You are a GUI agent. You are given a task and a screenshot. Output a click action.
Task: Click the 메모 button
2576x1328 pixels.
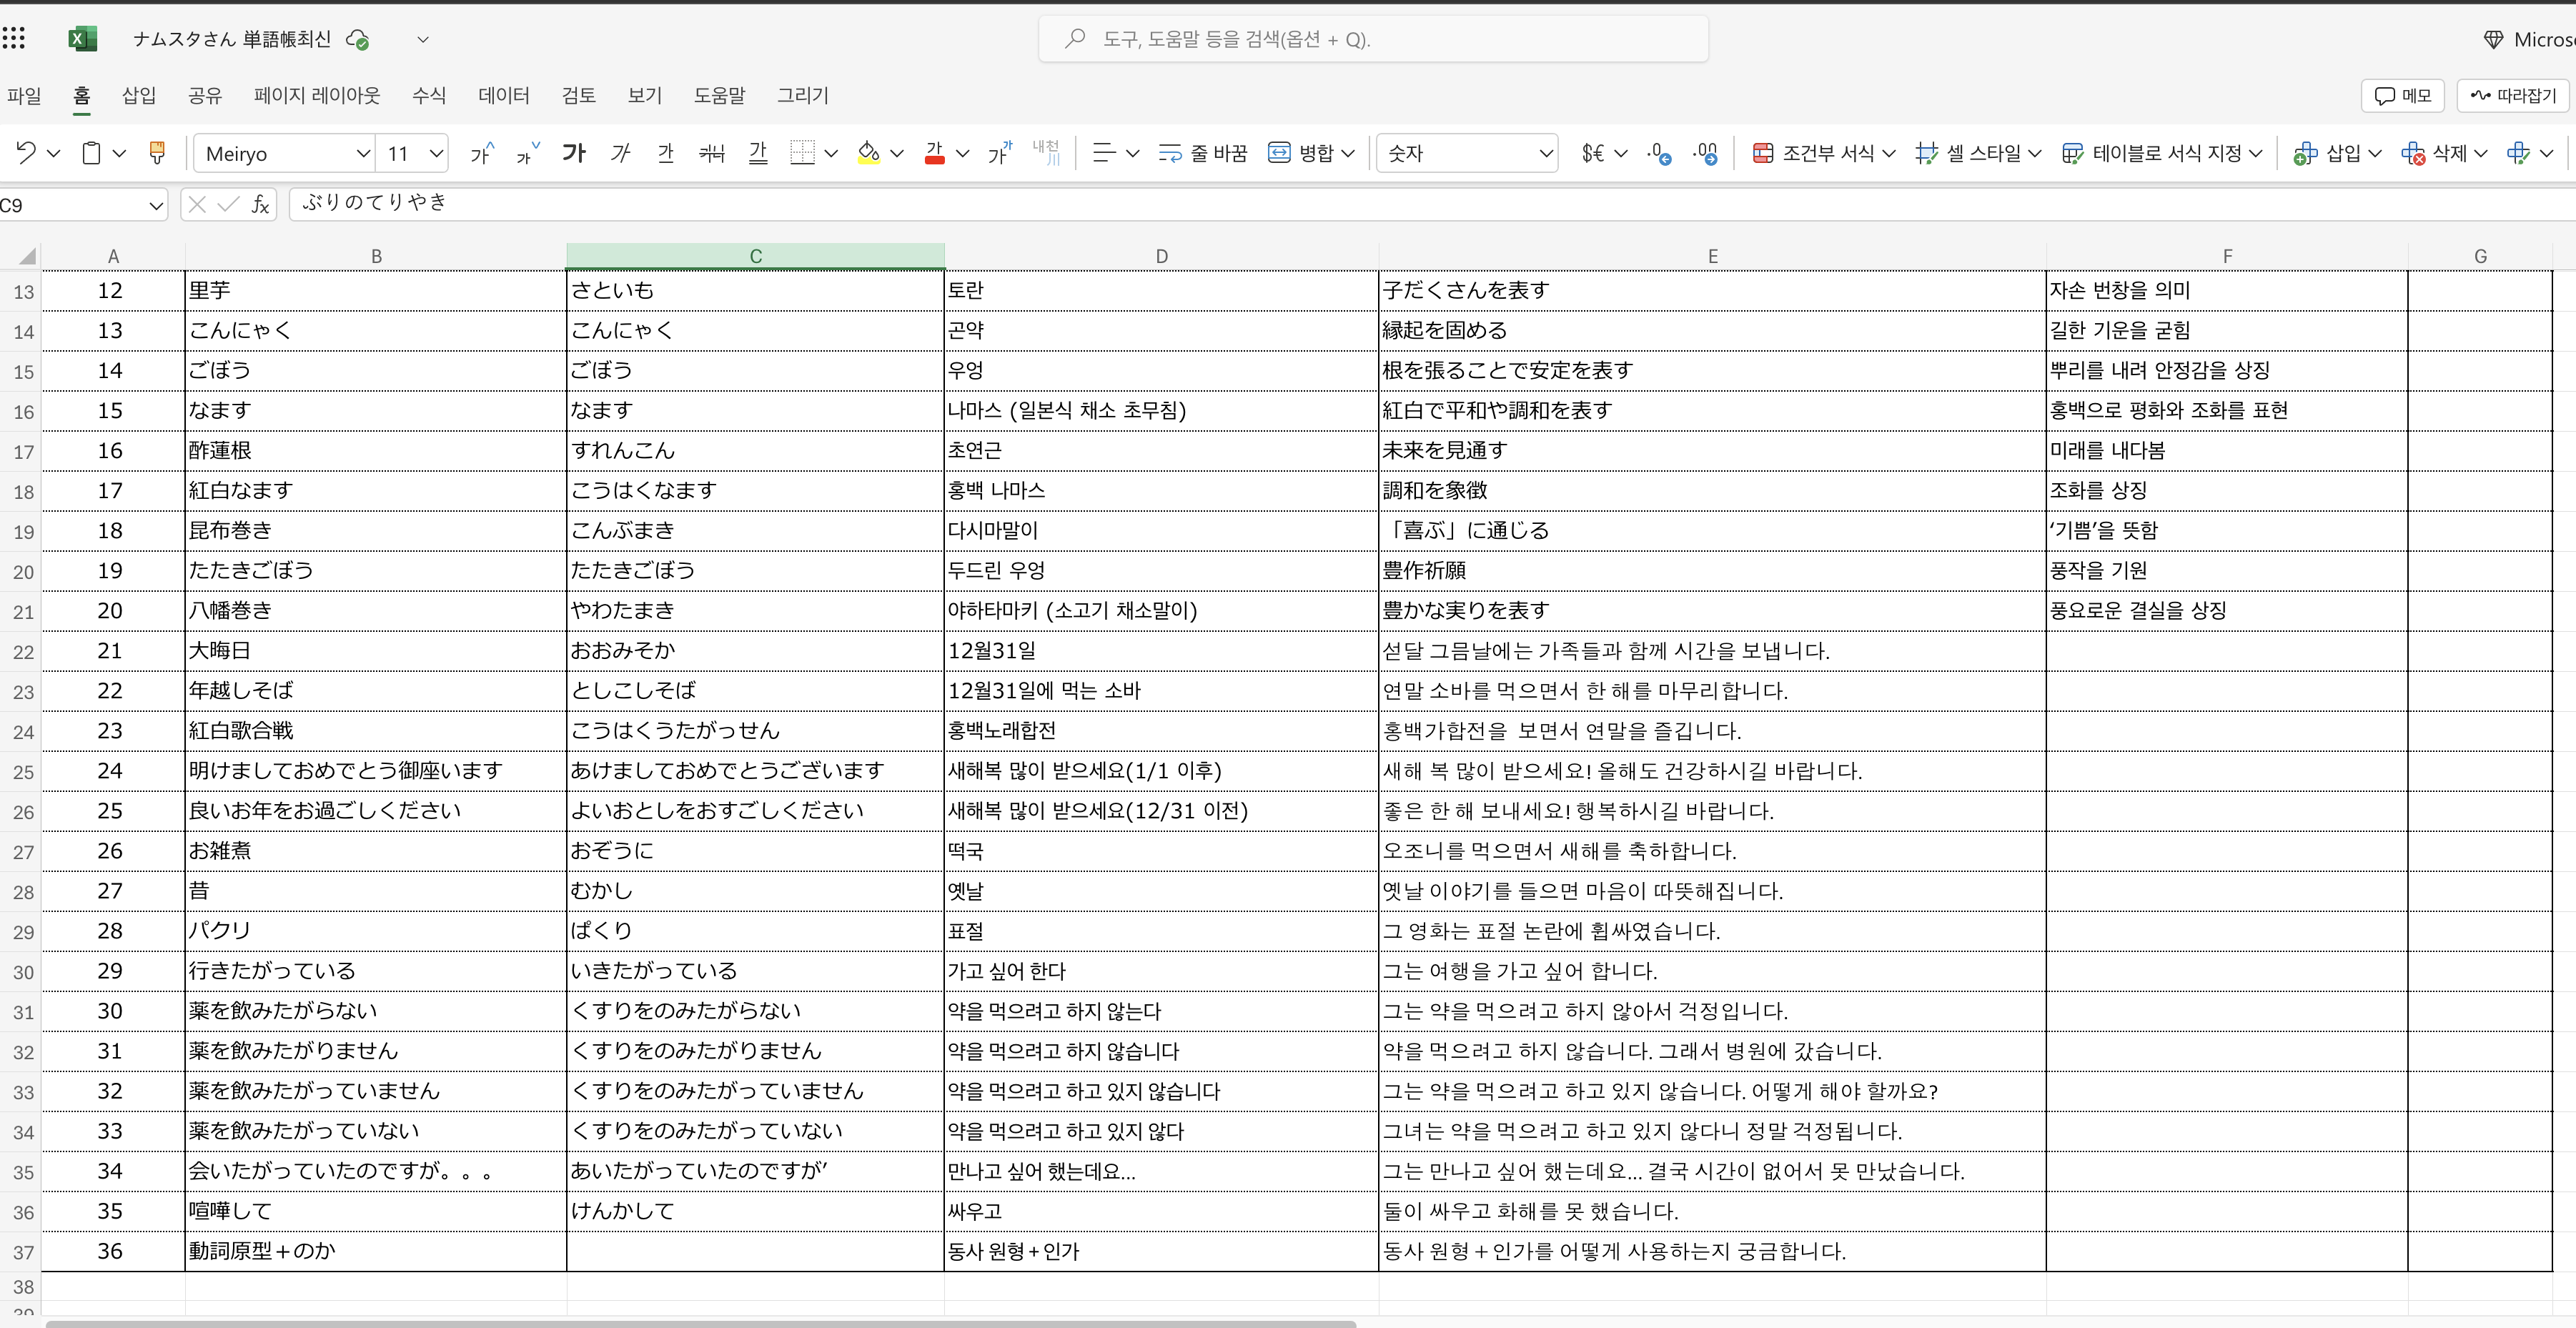coord(2402,95)
